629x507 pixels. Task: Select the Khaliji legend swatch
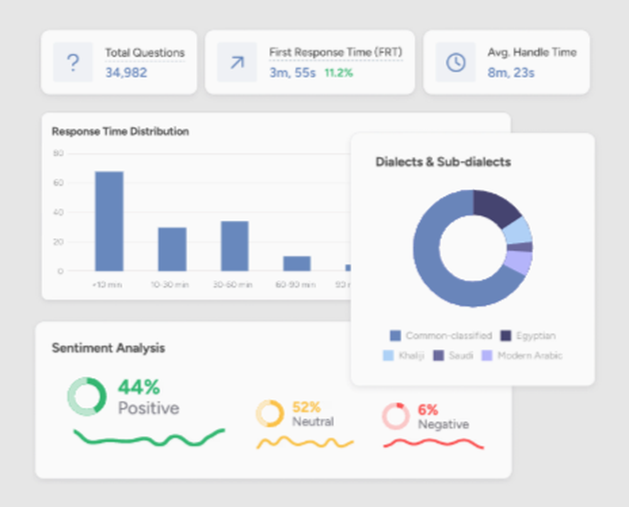click(x=388, y=355)
